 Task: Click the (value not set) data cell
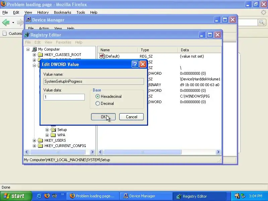point(192,56)
